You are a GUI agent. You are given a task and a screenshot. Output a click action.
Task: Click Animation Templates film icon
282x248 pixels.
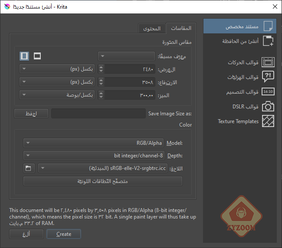[268, 62]
